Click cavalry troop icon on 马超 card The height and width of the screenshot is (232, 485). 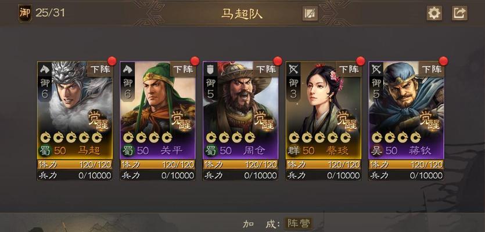pos(44,69)
